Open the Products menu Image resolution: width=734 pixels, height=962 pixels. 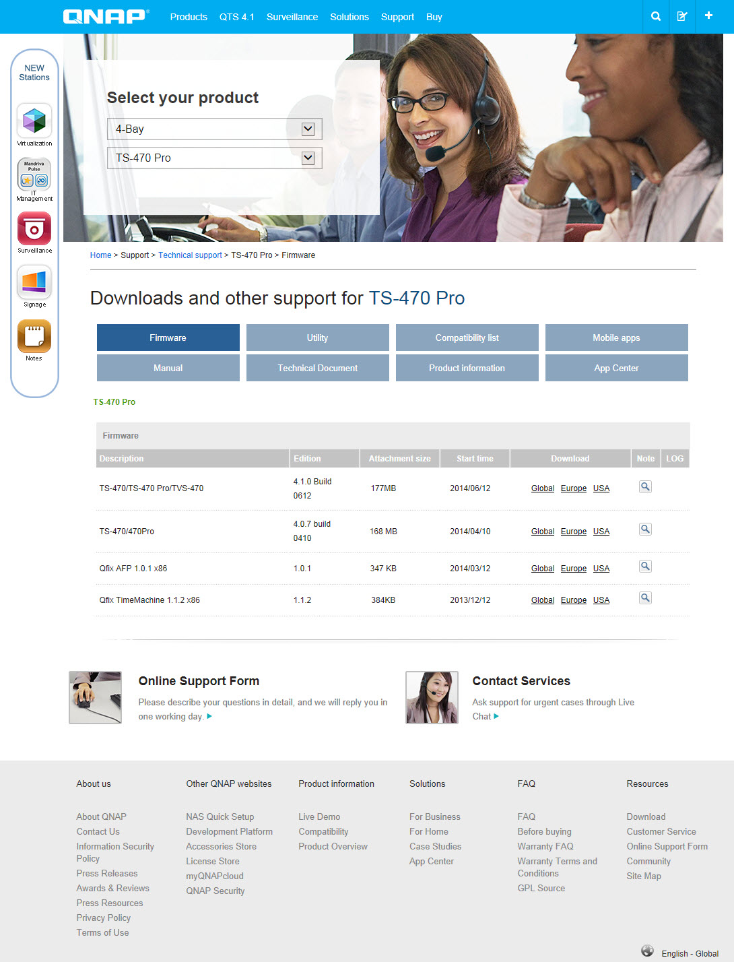189,17
